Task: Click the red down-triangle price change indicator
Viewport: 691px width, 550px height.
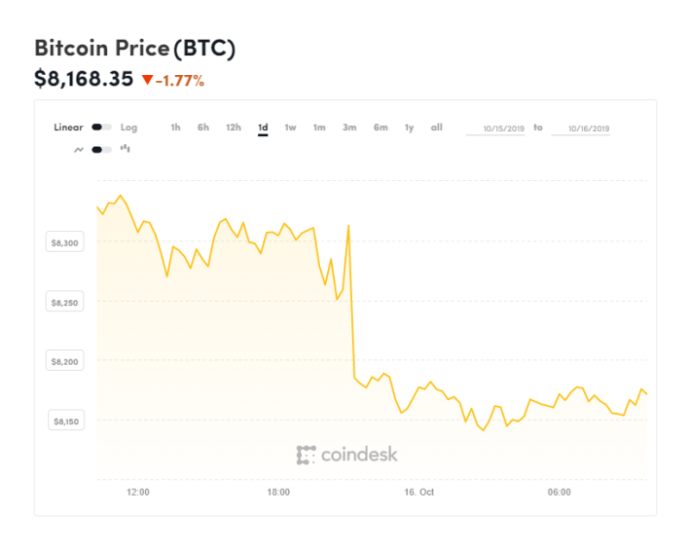Action: (147, 80)
